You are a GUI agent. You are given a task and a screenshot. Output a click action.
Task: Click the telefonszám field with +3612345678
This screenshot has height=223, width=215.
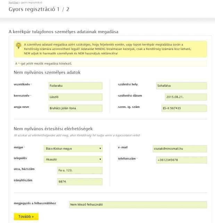pyautogui.click(x=181, y=160)
